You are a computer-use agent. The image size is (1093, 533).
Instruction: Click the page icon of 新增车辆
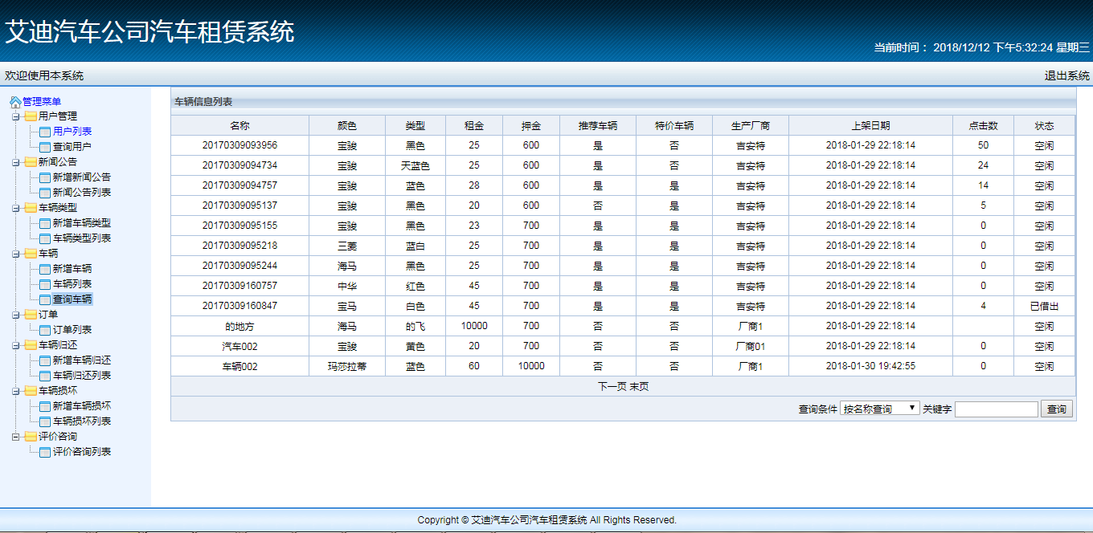pyautogui.click(x=45, y=269)
